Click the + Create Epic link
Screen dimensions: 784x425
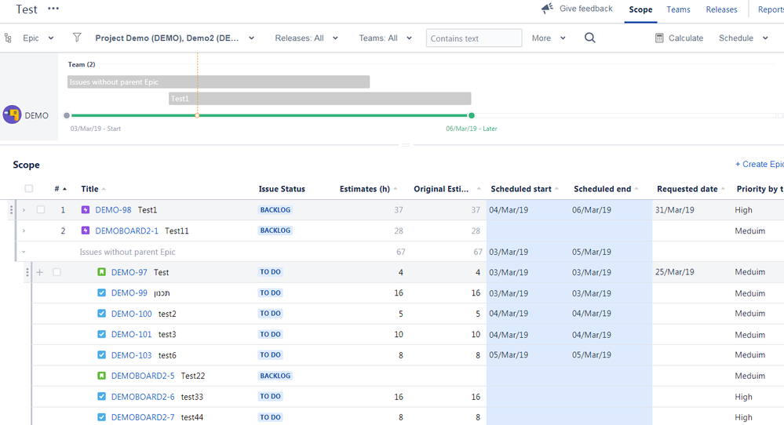point(759,164)
